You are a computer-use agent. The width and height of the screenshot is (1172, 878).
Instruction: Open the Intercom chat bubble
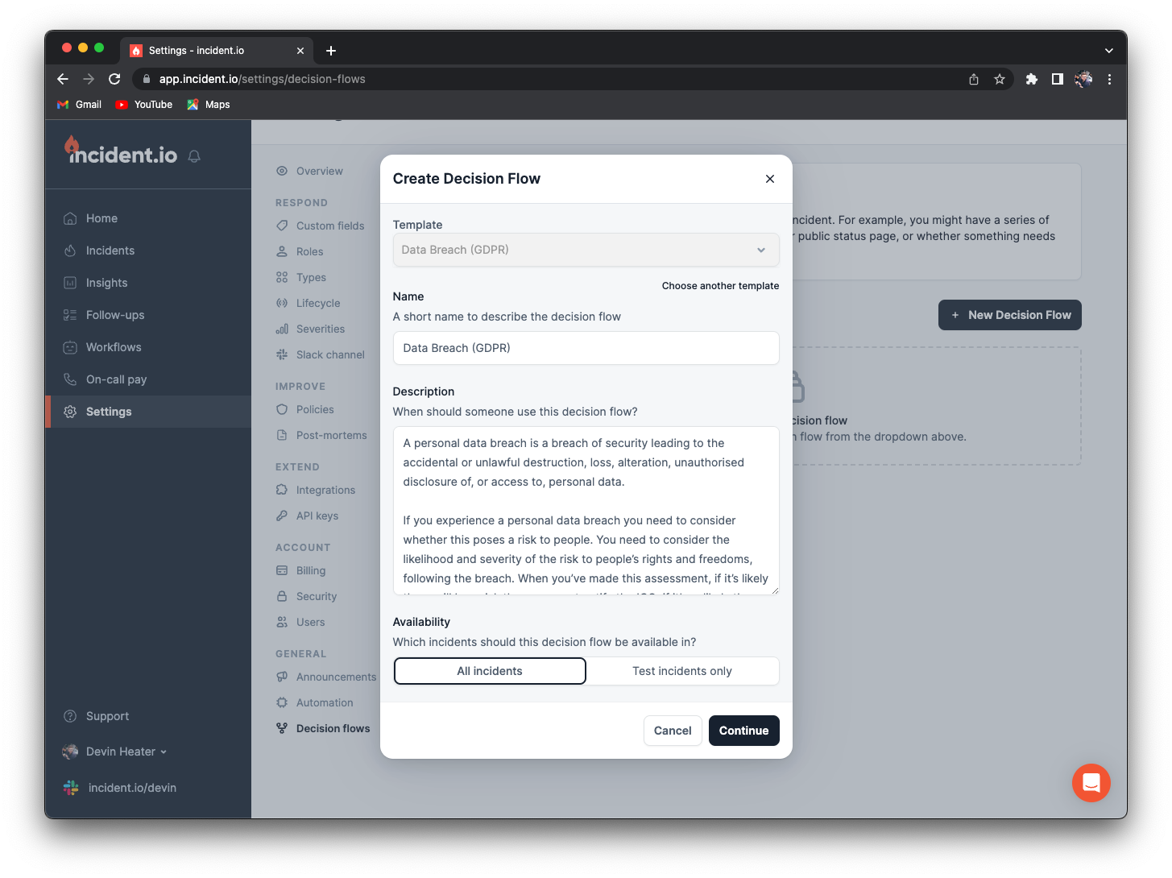(1091, 782)
